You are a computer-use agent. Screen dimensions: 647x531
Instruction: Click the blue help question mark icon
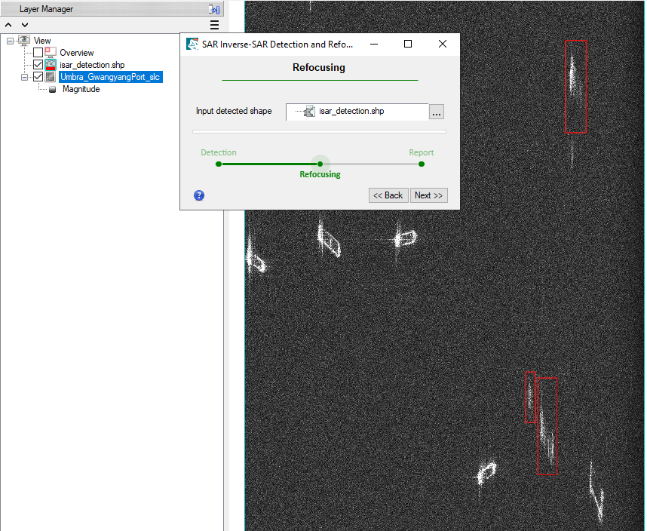pyautogui.click(x=199, y=195)
